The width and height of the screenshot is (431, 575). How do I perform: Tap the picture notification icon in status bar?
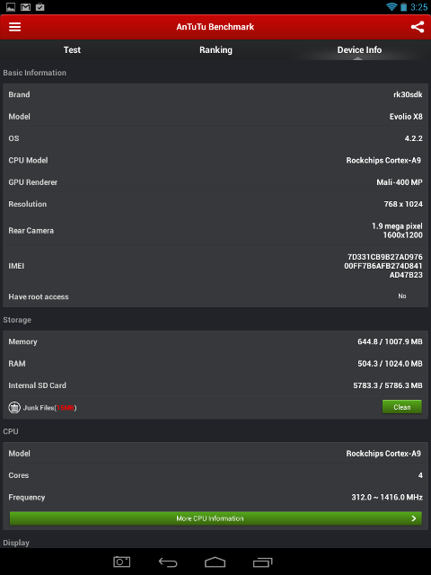pyautogui.click(x=11, y=6)
